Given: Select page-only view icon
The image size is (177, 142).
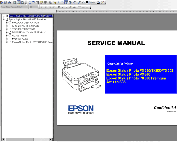Looking at the screenshot, I should (x=14, y=2).
